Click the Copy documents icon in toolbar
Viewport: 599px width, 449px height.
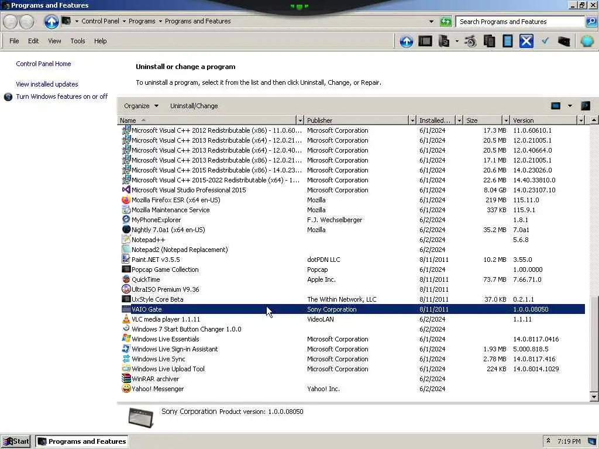pyautogui.click(x=489, y=41)
